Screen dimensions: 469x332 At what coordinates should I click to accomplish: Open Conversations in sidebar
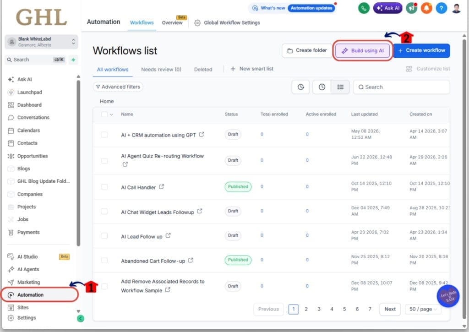(x=33, y=117)
